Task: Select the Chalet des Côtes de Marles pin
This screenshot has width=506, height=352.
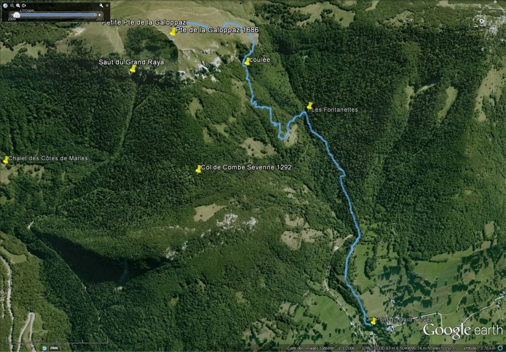Action: pyautogui.click(x=6, y=160)
